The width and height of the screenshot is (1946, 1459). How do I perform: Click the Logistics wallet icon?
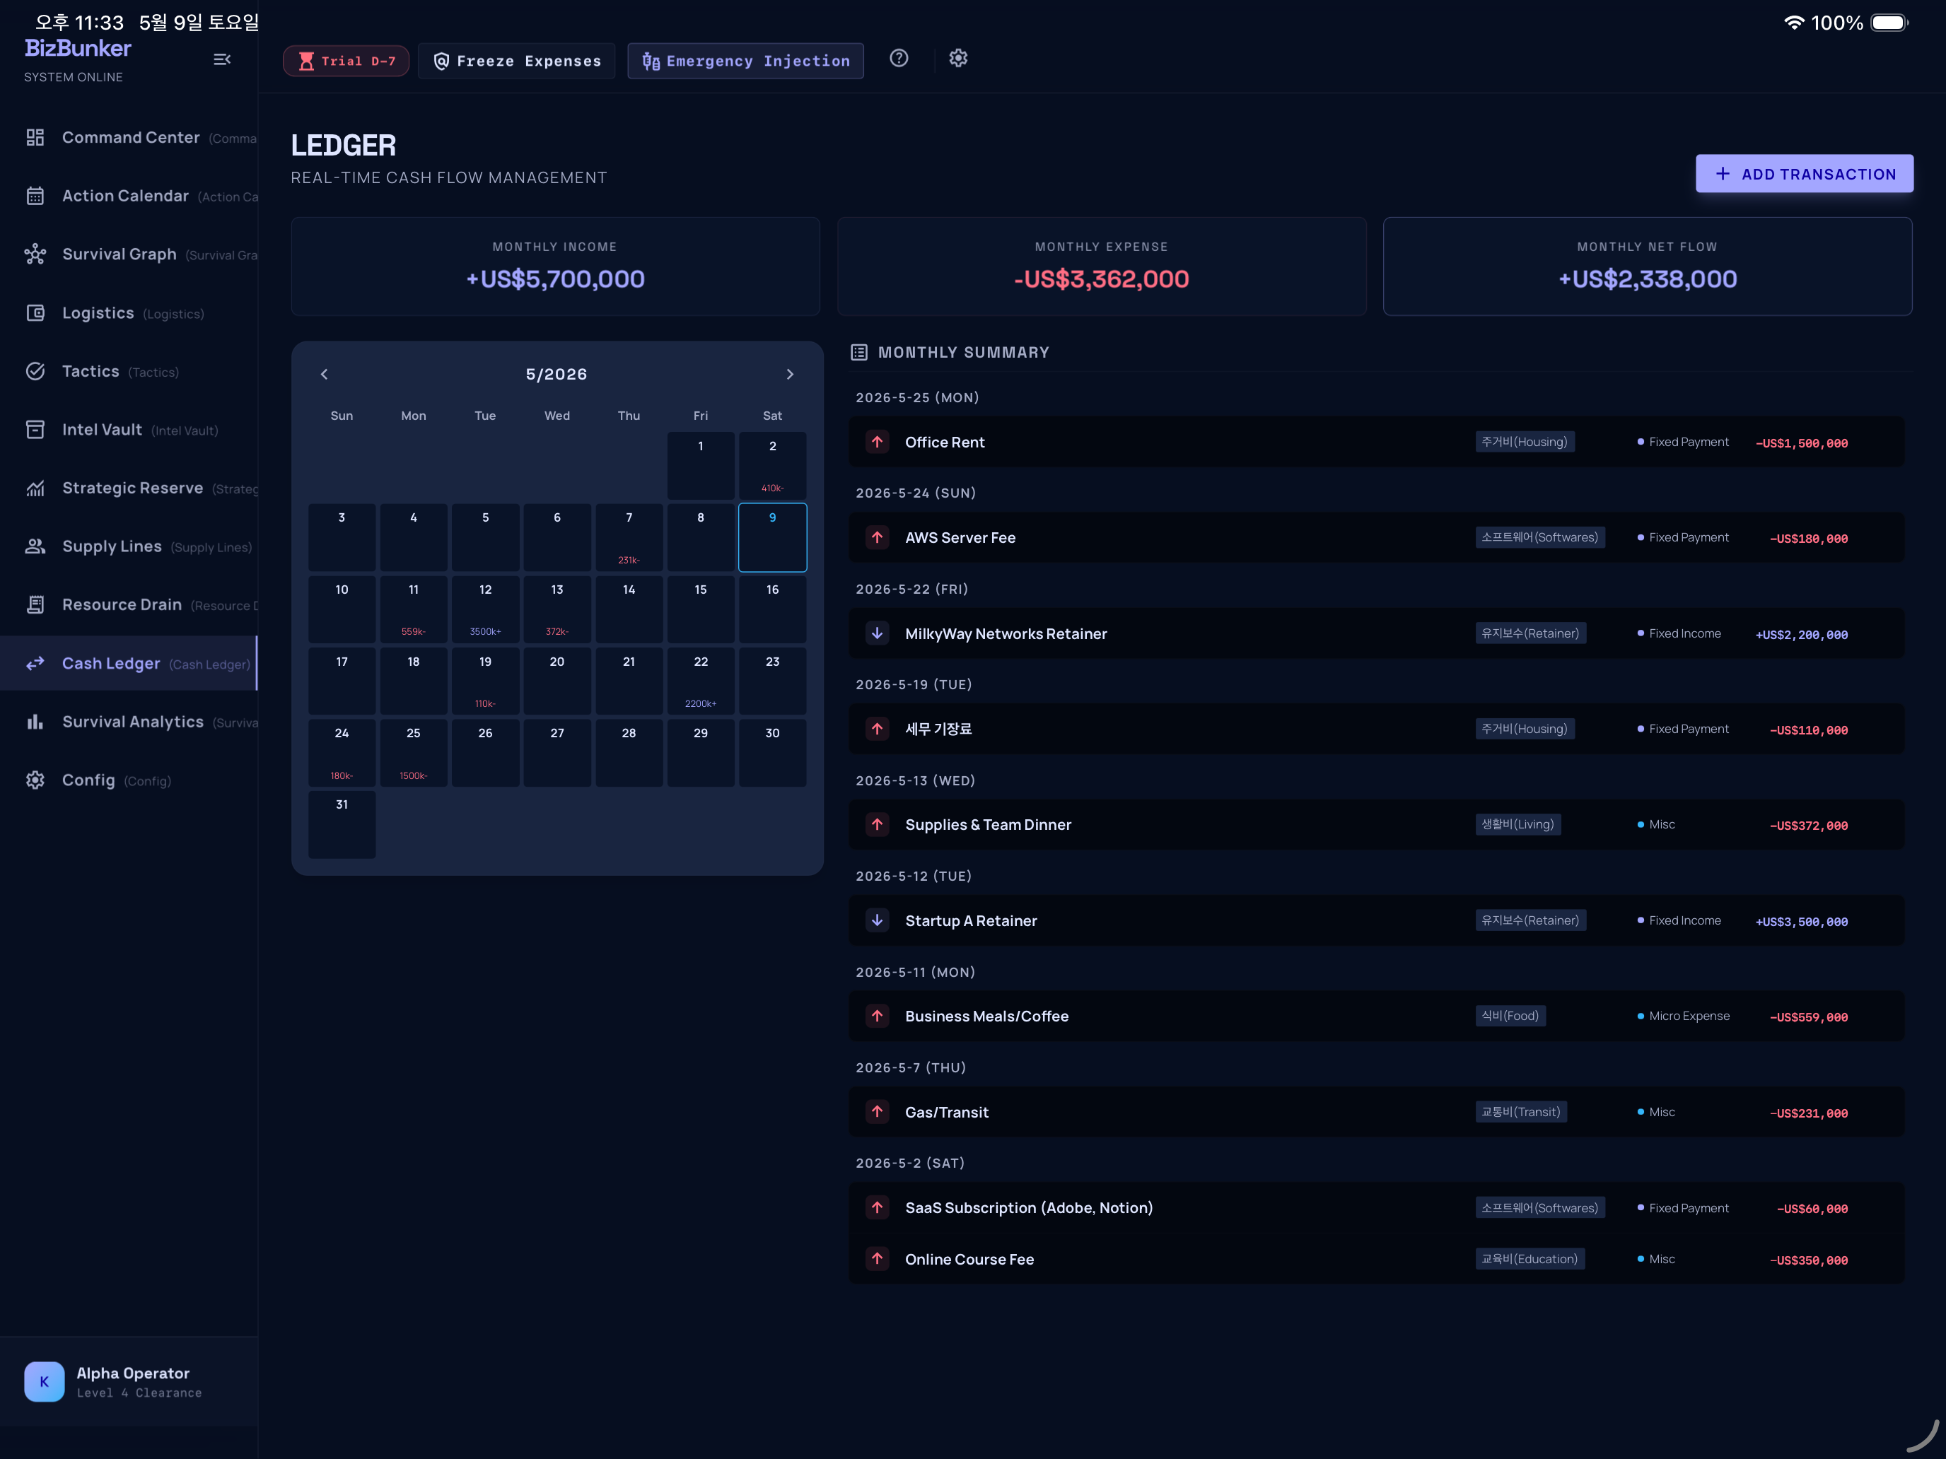pos(35,312)
